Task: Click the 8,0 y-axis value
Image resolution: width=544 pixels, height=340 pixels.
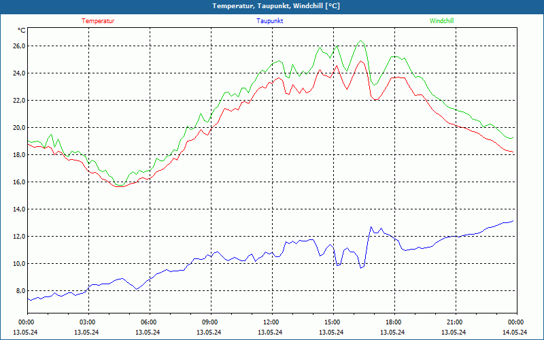Action: (20, 291)
